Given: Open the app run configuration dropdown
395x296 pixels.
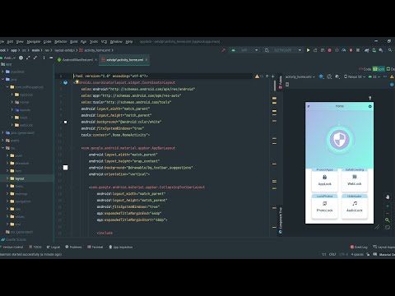Looking at the screenshot, I should point(245,50).
